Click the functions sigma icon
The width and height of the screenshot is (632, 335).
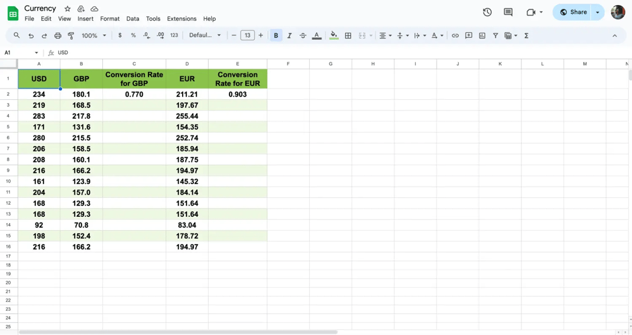pyautogui.click(x=526, y=36)
